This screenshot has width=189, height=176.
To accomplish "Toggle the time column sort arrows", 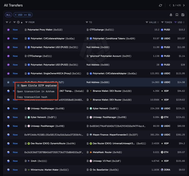I will tap(22, 22).
